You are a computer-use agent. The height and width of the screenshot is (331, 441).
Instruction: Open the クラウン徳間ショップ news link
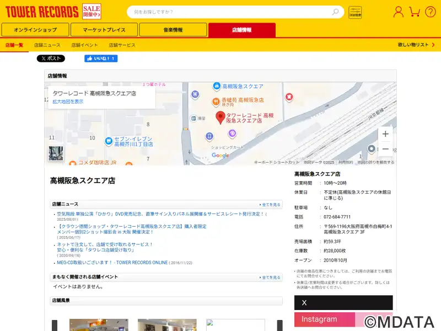[x=132, y=229]
